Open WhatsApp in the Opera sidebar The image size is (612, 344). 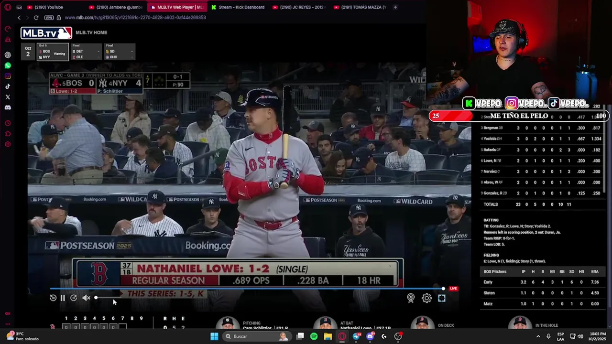[8, 65]
